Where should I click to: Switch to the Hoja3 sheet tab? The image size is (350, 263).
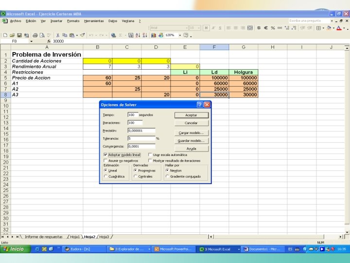tap(104, 237)
